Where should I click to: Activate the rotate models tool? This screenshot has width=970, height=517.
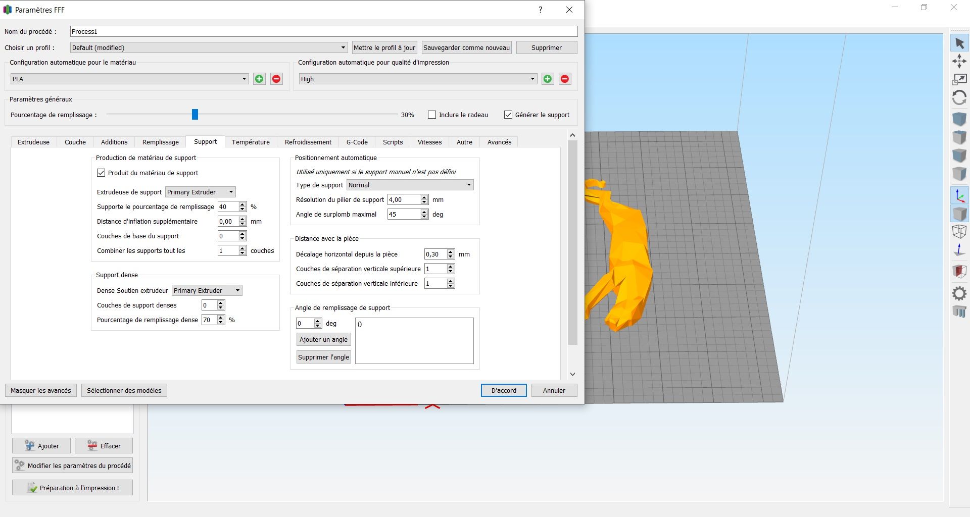tap(959, 97)
